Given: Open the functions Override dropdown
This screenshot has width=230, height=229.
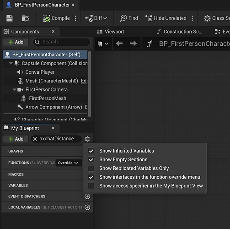Looking at the screenshot, I should (x=68, y=163).
